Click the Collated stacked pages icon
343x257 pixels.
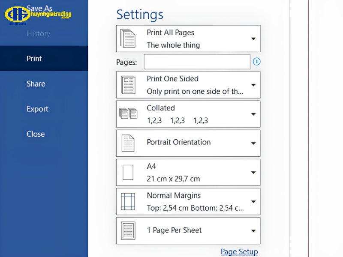click(128, 114)
